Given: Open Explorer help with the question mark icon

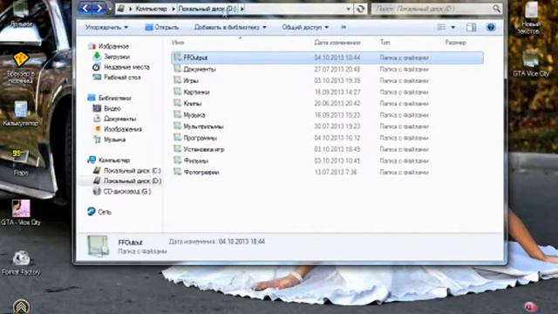Looking at the screenshot, I should 491,27.
